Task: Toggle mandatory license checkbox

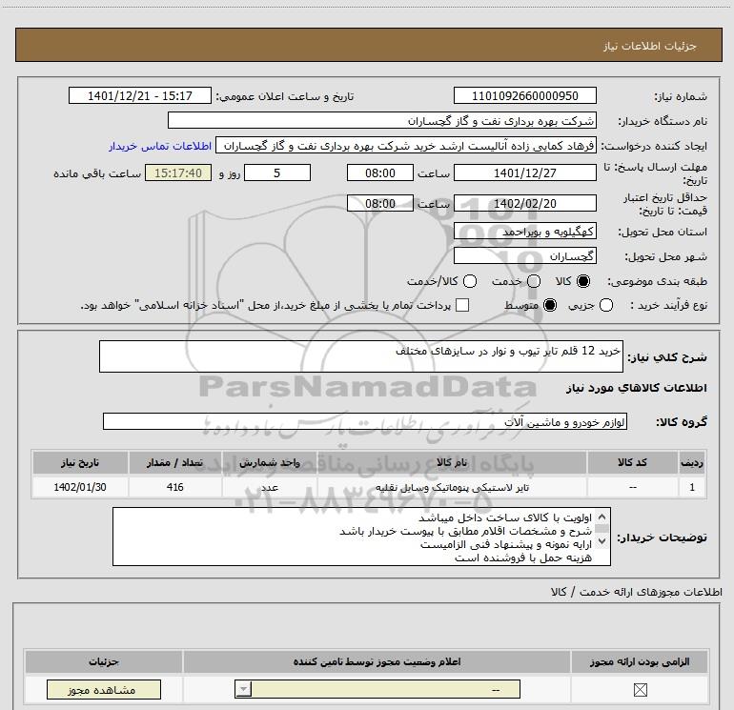Action: (640, 690)
